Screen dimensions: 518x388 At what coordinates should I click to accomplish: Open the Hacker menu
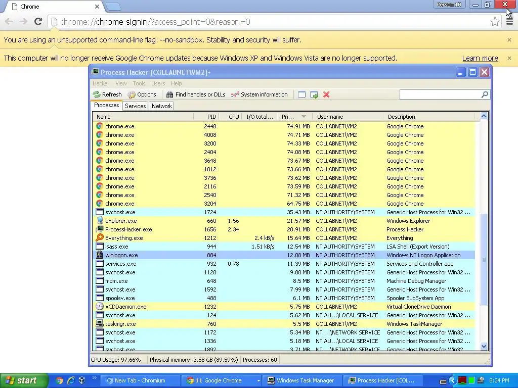[101, 83]
